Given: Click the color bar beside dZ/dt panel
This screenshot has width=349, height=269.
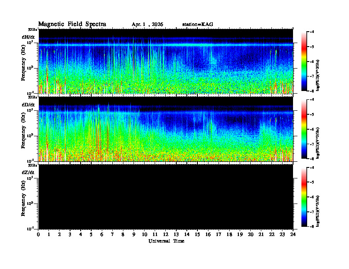Looking at the screenshot, I should [304, 197].
